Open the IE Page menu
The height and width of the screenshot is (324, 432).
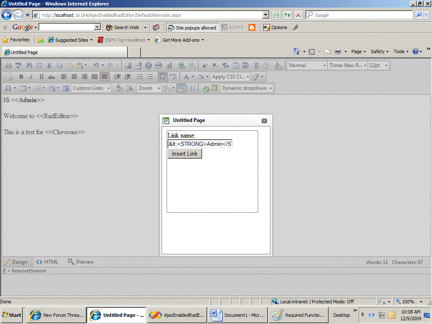coord(358,51)
